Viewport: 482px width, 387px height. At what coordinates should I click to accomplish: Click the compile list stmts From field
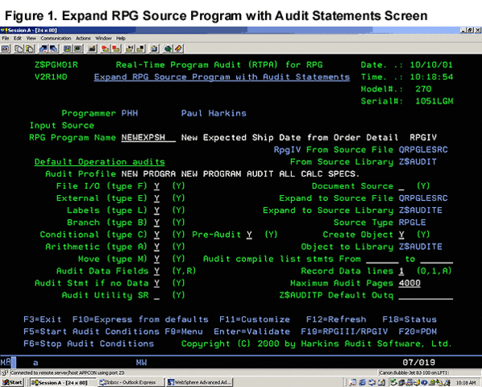click(382, 259)
